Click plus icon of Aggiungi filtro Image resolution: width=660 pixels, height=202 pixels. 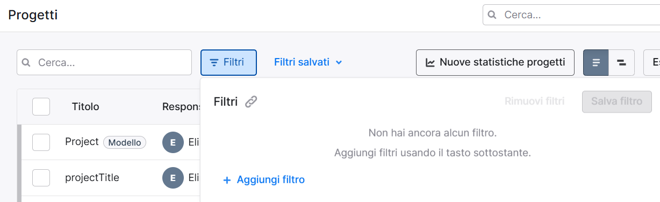tap(227, 180)
